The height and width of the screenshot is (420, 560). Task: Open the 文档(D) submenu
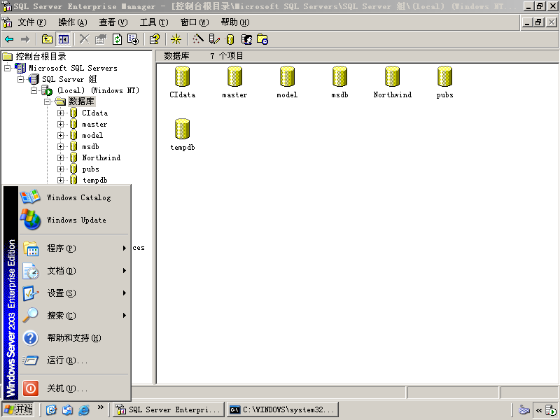[74, 271]
